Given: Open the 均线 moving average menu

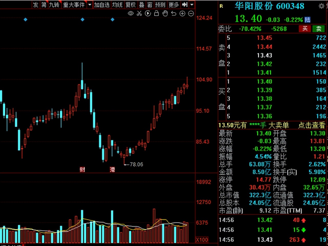Looking at the screenshot, I should click(117, 5).
